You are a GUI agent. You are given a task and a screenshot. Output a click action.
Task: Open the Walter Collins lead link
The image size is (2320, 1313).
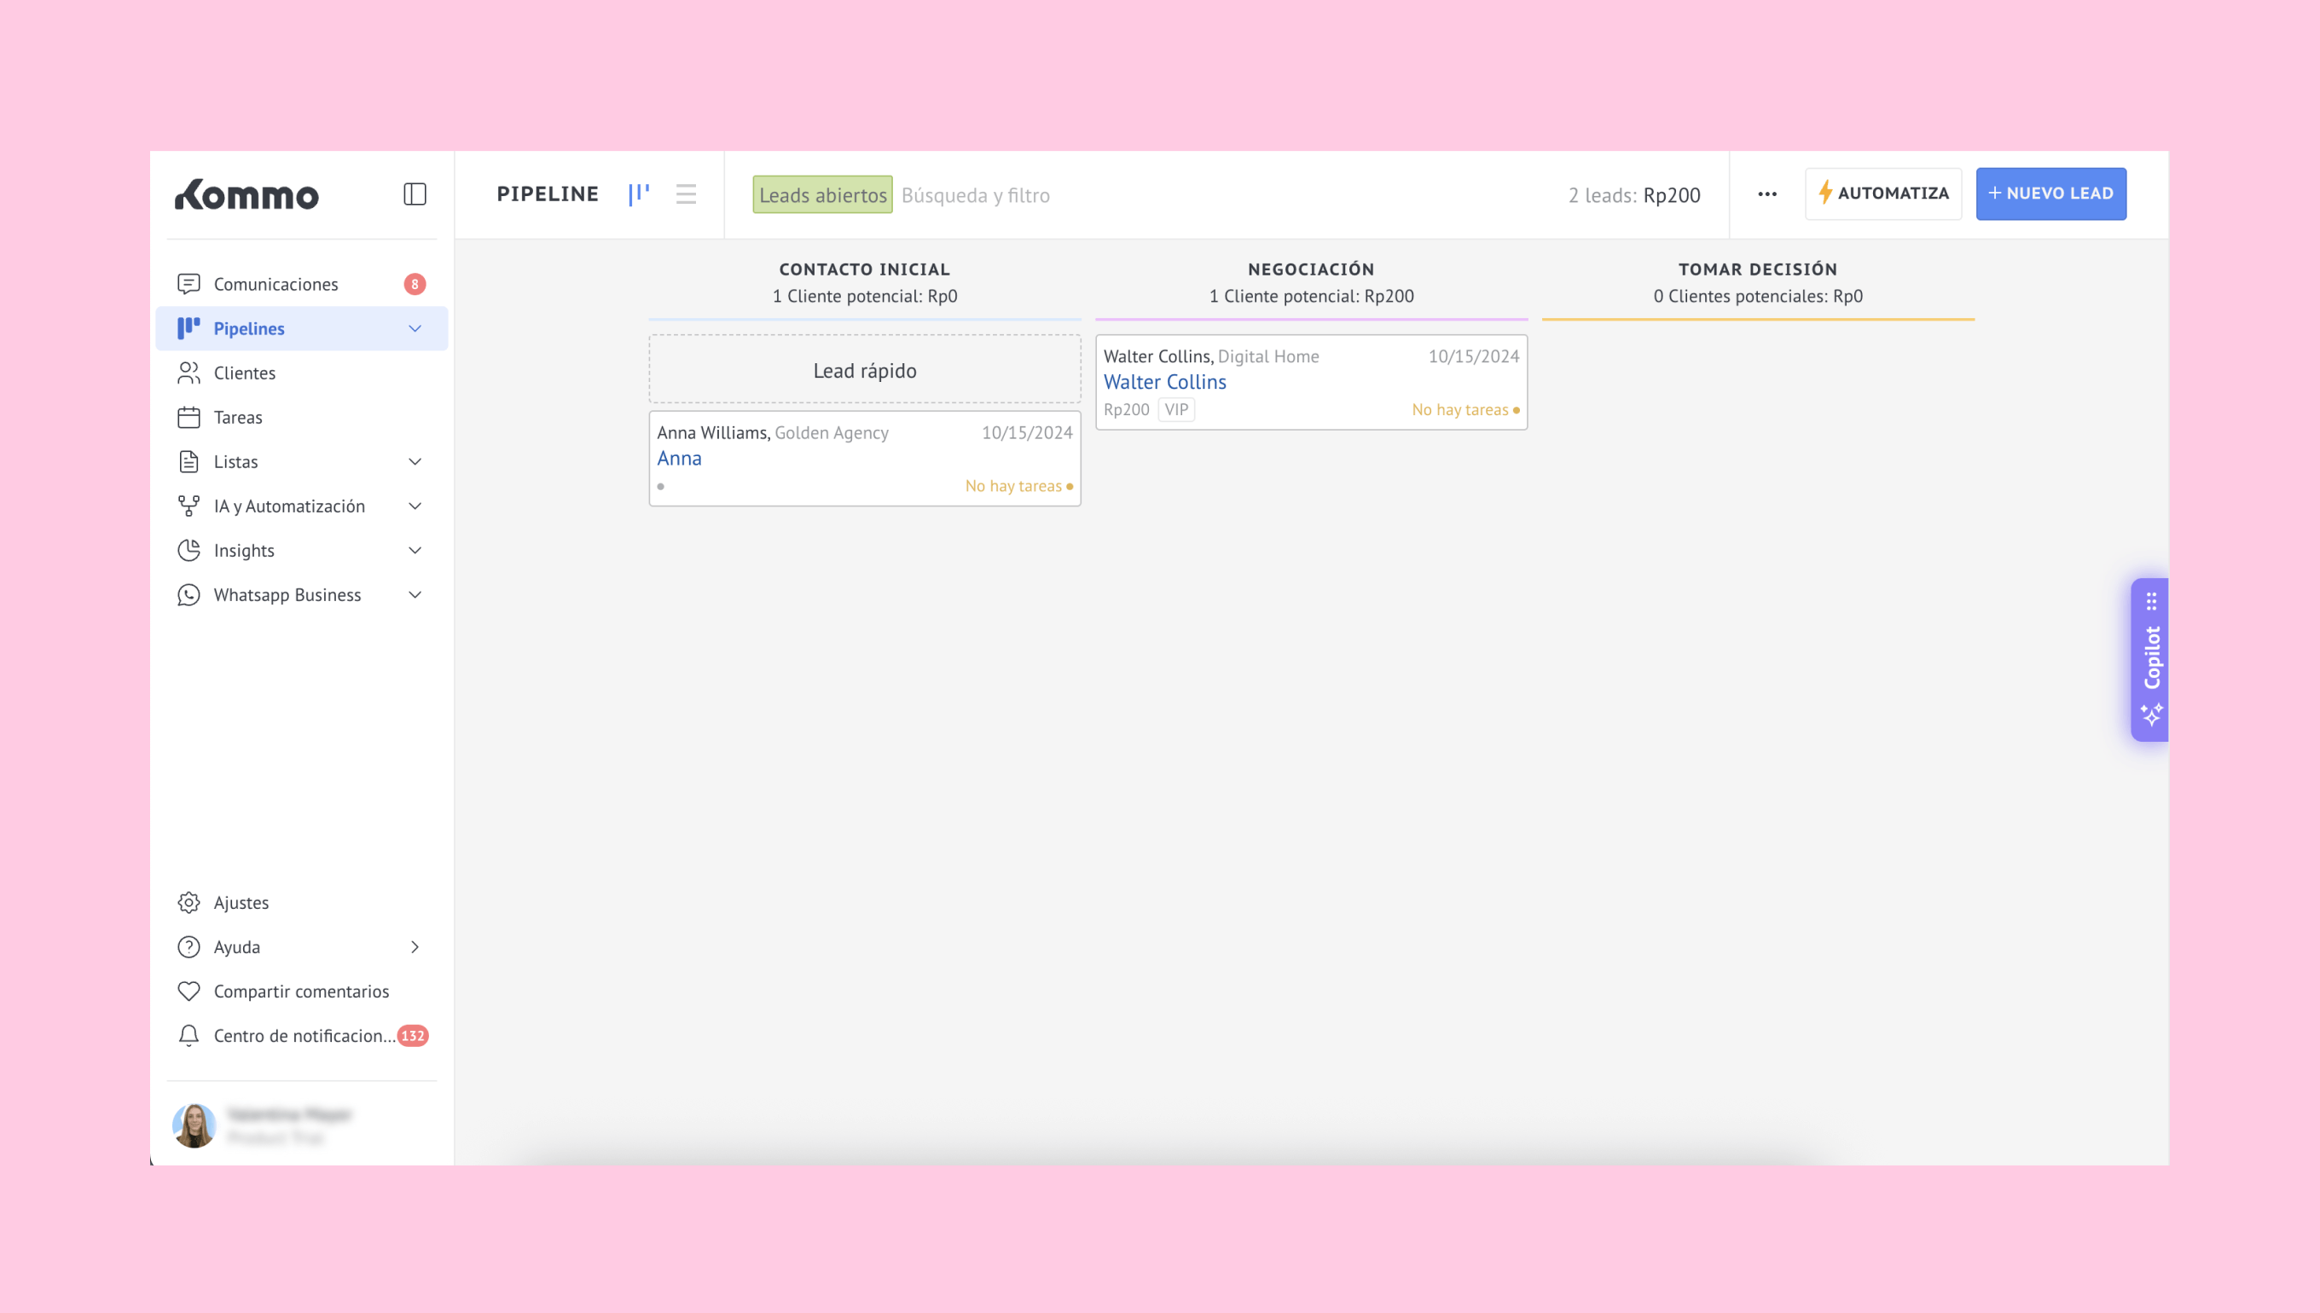[x=1164, y=382]
